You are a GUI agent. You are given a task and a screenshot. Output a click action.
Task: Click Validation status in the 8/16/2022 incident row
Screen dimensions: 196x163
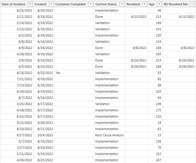109,73
